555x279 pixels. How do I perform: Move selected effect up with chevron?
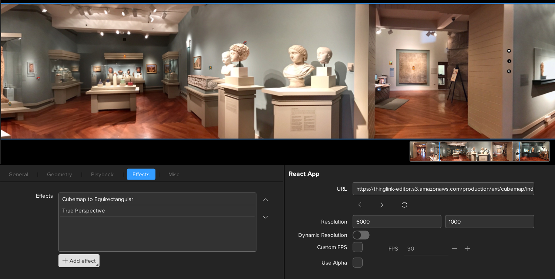pyautogui.click(x=265, y=200)
